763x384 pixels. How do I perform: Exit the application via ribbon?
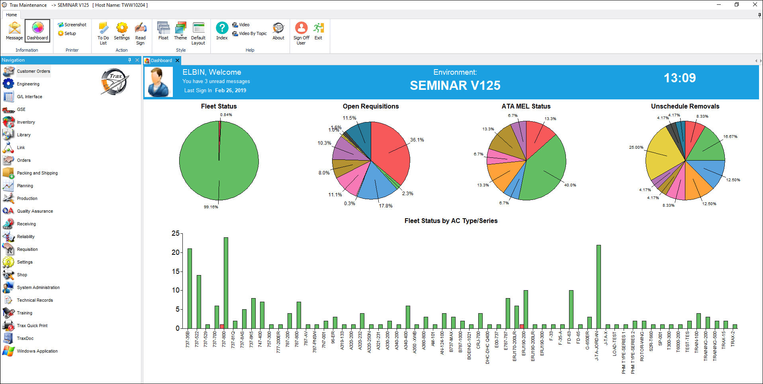[x=318, y=31]
